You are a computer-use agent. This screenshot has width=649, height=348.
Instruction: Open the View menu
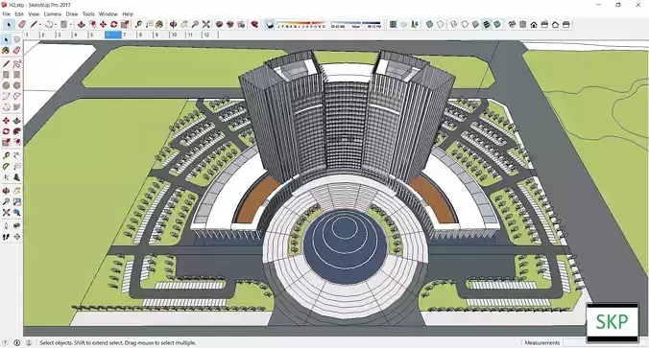[34, 14]
